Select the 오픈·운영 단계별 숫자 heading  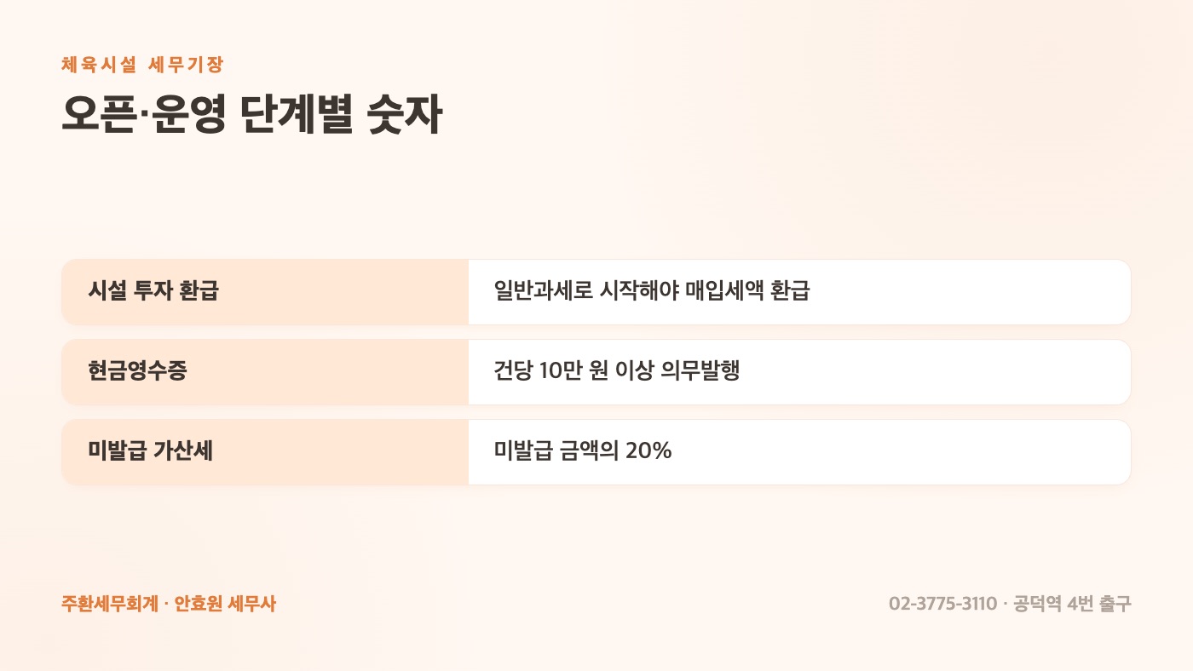coord(252,117)
